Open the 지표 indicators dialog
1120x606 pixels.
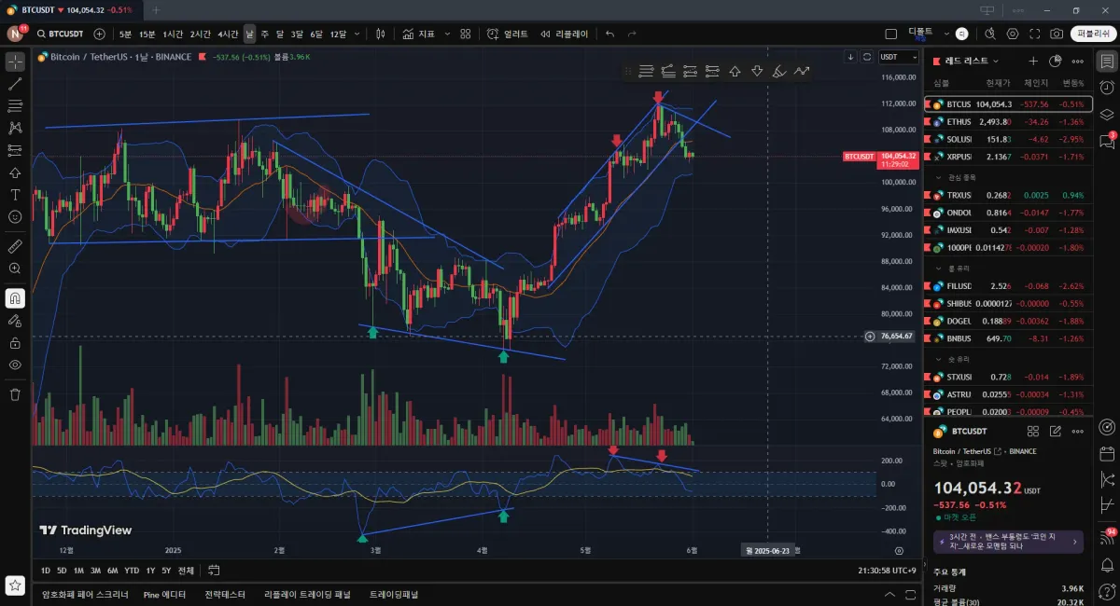[419, 34]
